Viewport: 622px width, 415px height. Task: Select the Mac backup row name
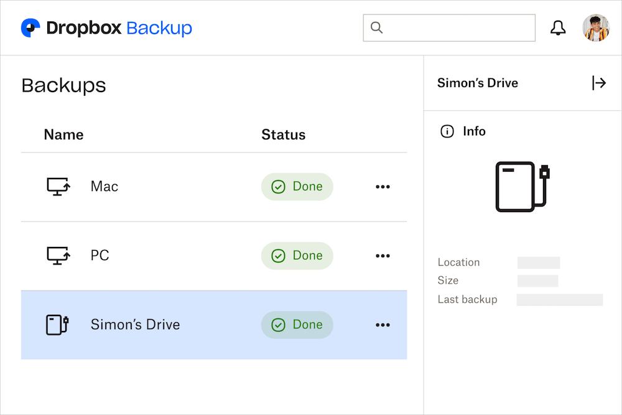104,187
